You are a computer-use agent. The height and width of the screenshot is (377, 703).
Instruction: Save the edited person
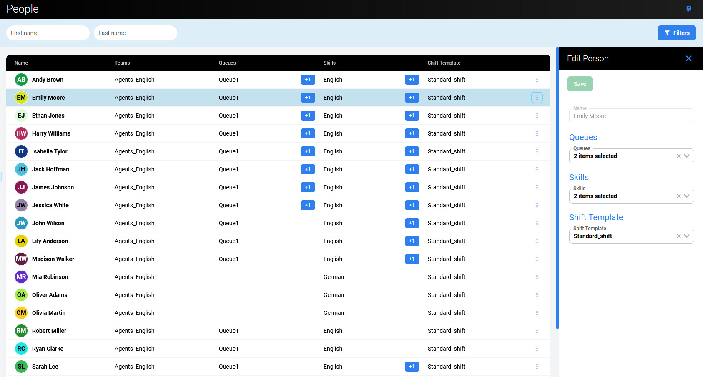pyautogui.click(x=580, y=84)
